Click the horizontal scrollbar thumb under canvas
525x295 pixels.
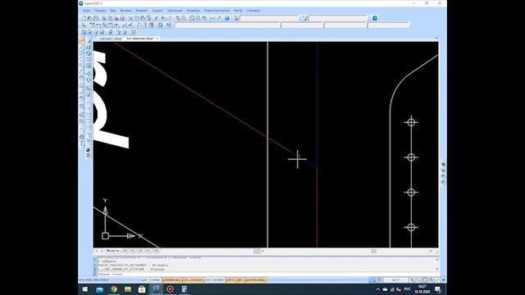374,251
